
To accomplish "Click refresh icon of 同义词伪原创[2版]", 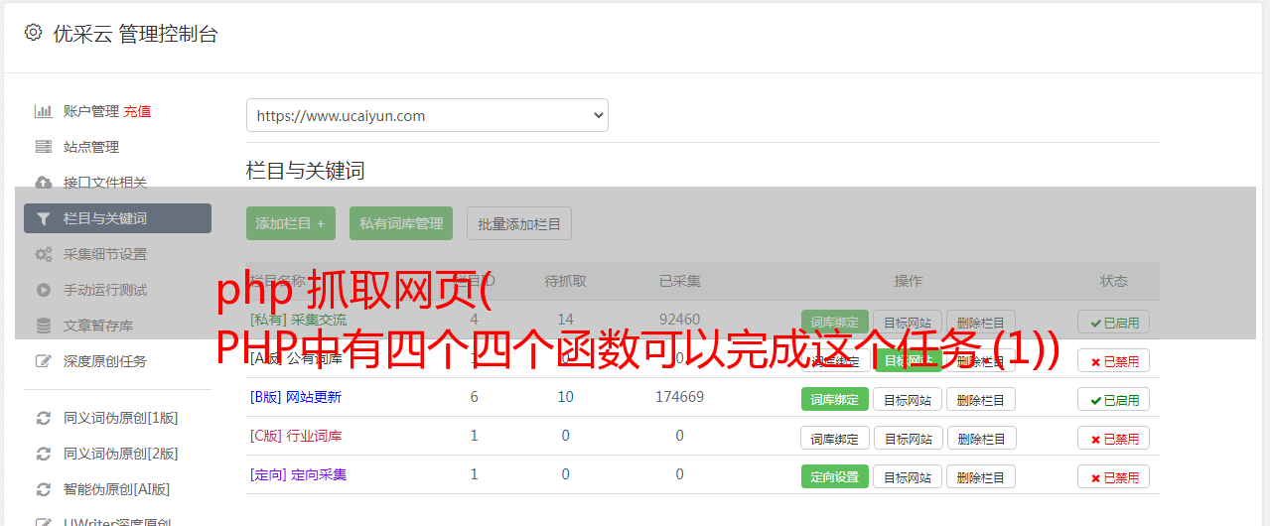I will (x=44, y=454).
